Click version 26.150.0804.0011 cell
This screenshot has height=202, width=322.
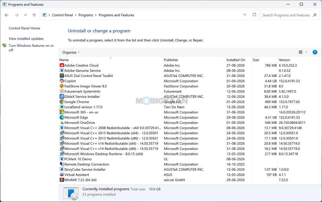pos(292,123)
